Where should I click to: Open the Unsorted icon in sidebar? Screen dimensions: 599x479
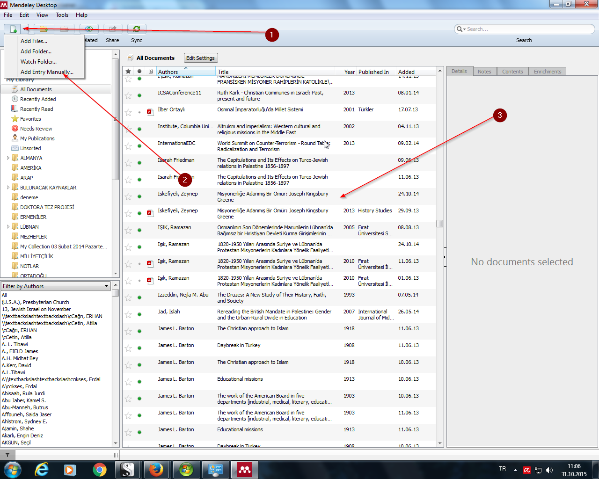[x=15, y=148]
